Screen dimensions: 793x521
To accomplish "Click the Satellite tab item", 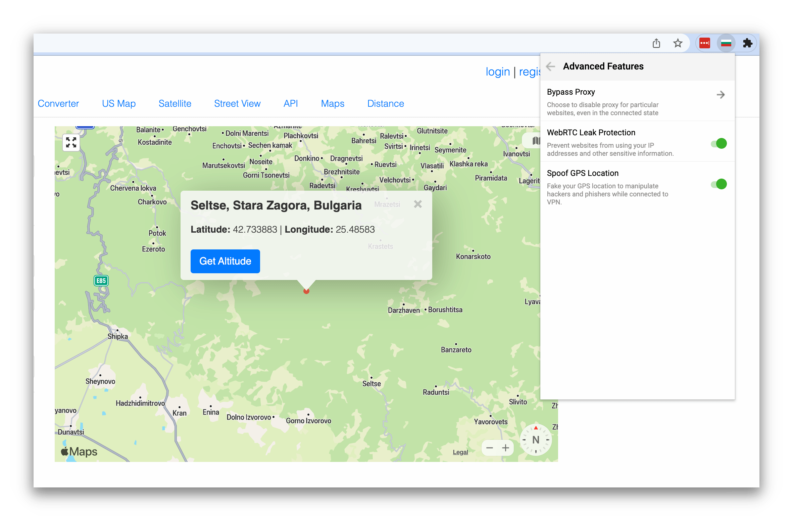I will point(175,104).
